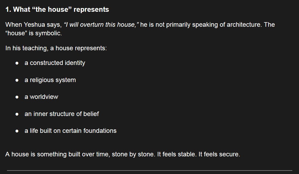Click the sentence "It feels secure."
The width and height of the screenshot is (299, 174).
click(x=219, y=154)
